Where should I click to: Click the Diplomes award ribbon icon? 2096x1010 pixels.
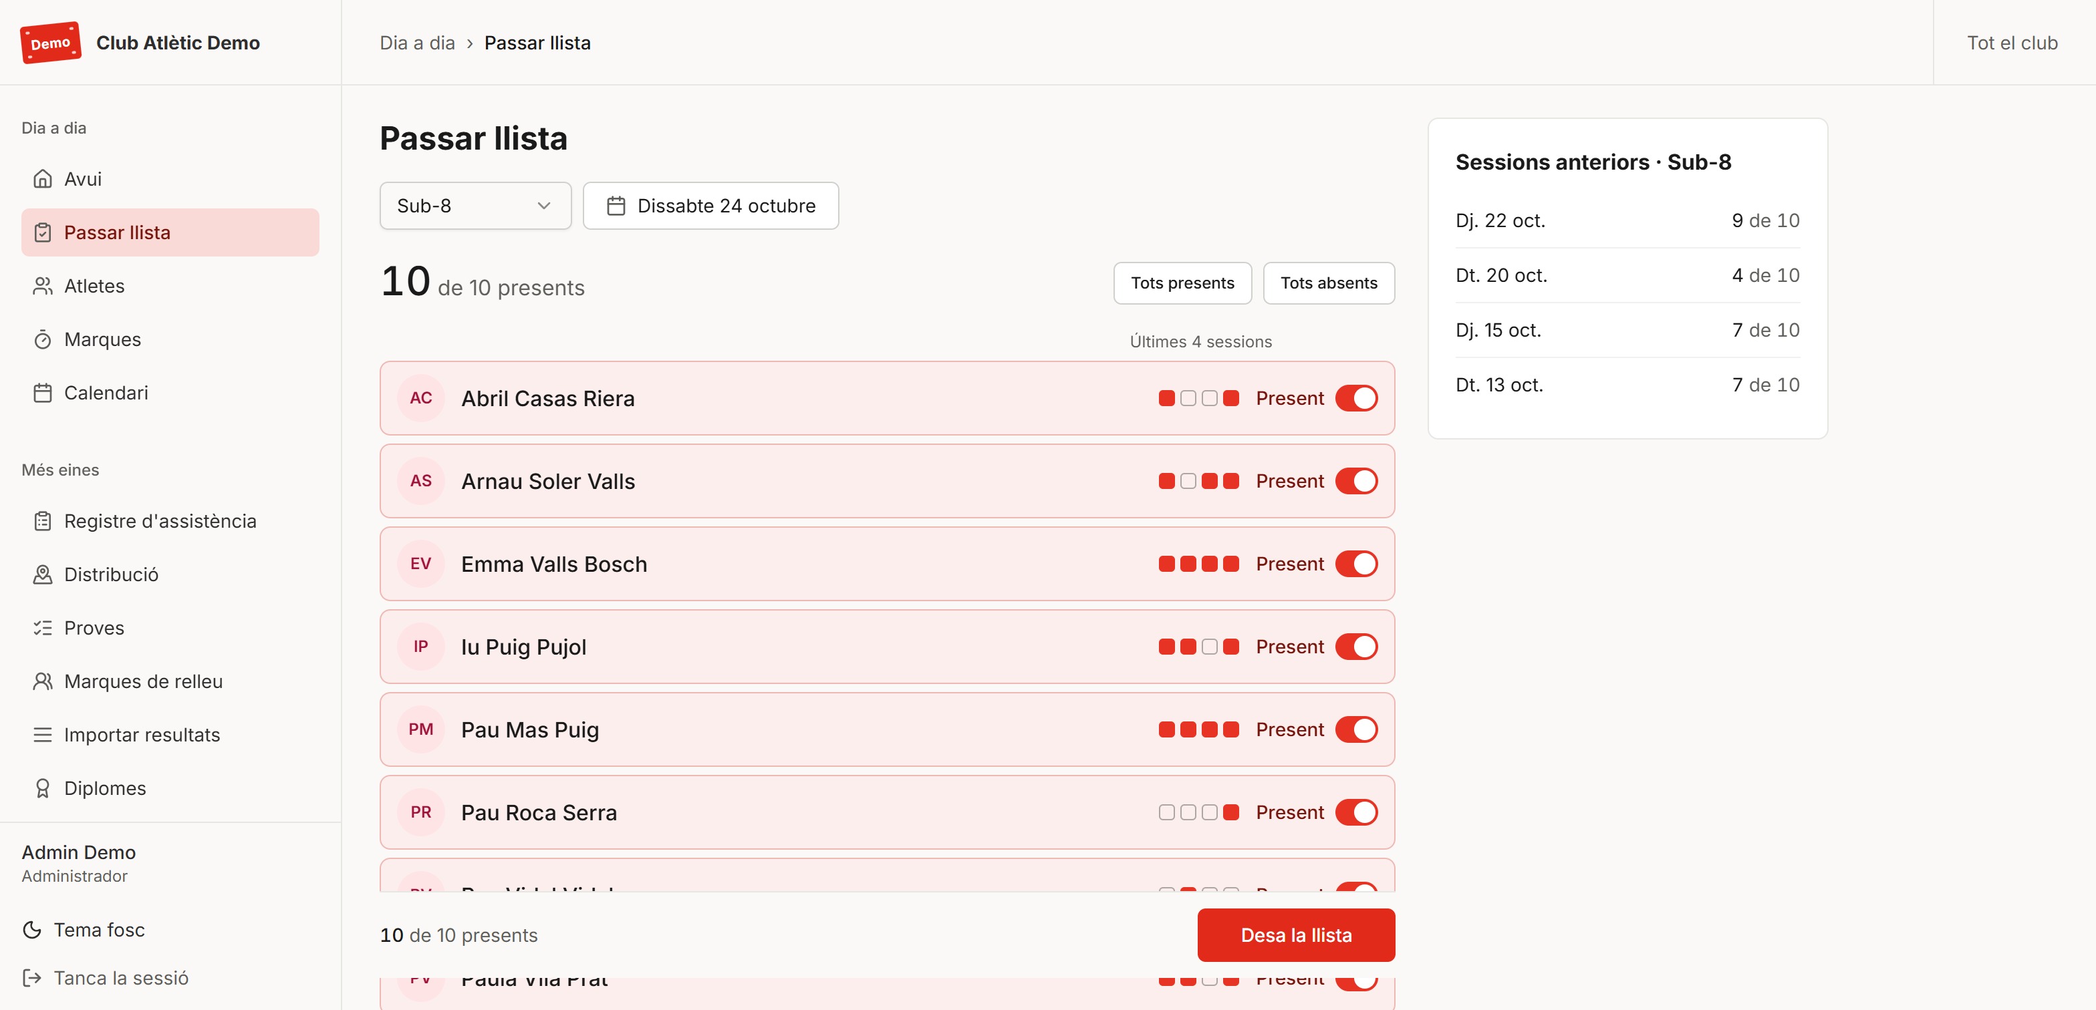coord(42,789)
